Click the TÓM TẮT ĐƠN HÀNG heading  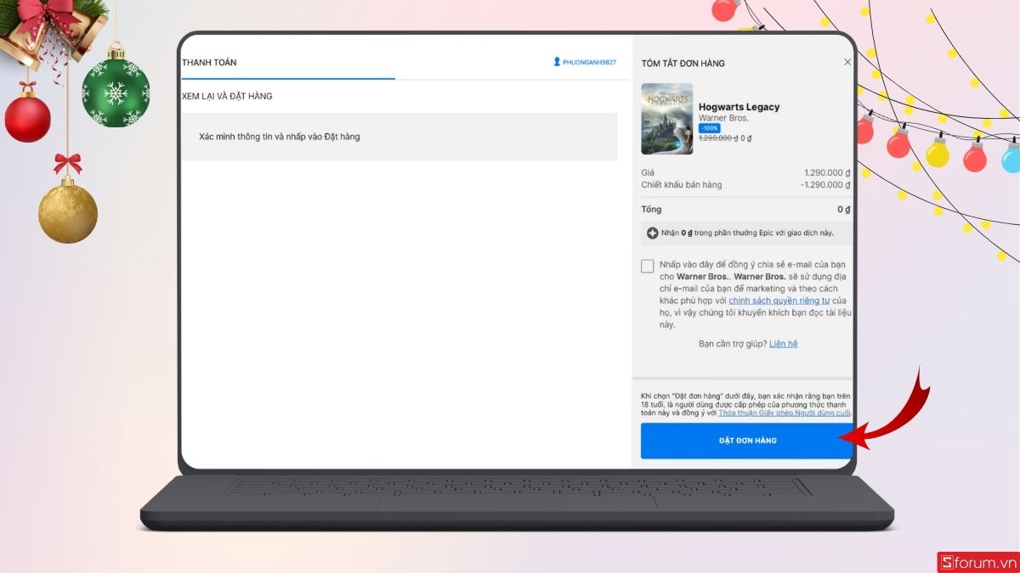[683, 64]
